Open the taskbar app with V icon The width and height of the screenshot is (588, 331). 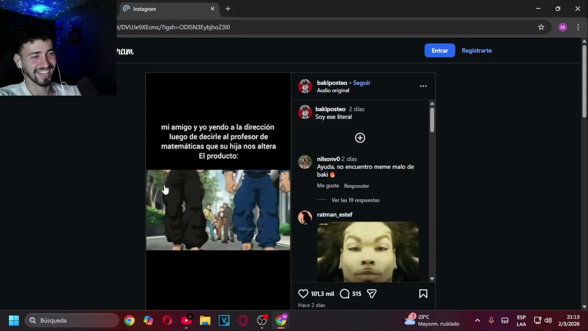224,320
